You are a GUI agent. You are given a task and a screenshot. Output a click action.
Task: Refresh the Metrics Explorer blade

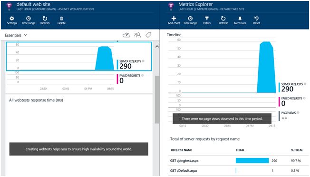coord(223,20)
